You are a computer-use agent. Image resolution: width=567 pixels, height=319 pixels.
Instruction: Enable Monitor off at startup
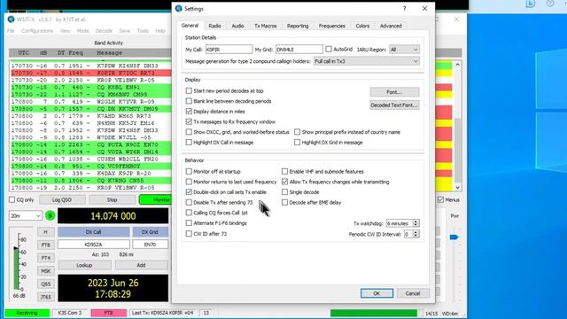tap(189, 171)
